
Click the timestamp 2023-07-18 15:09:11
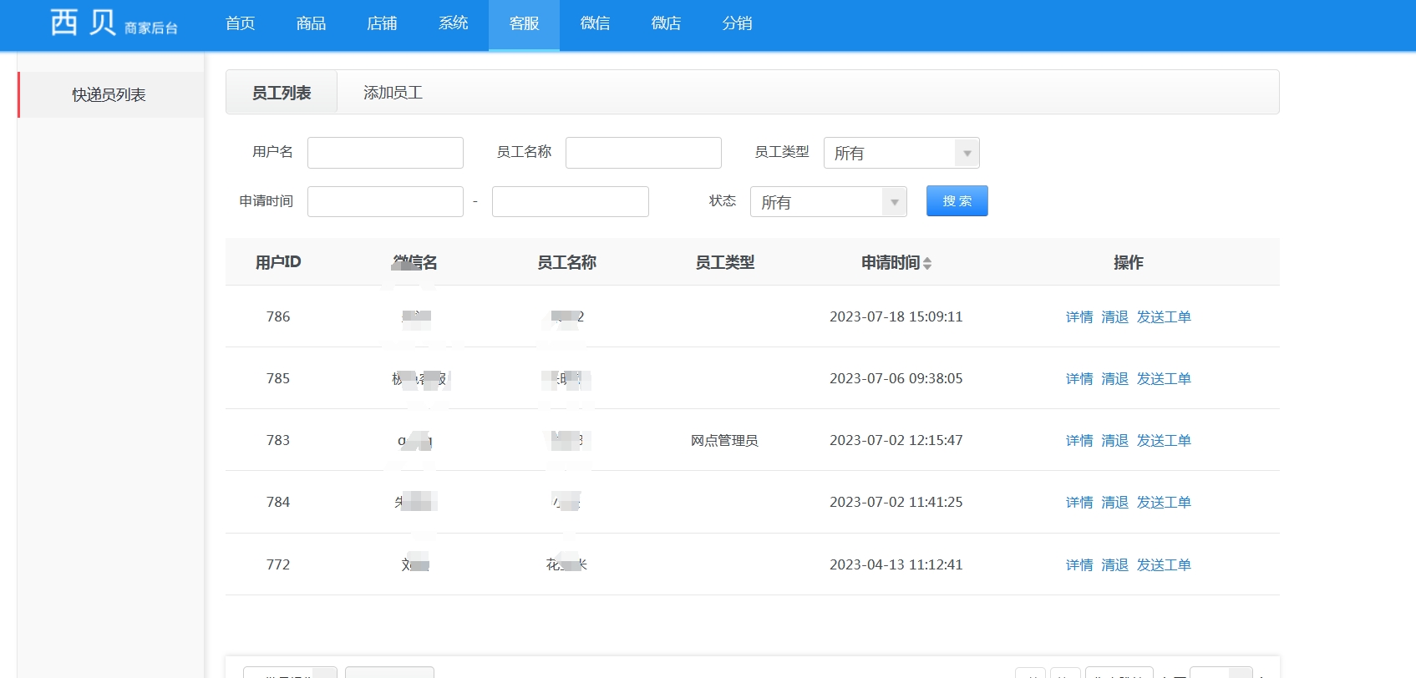click(x=896, y=316)
